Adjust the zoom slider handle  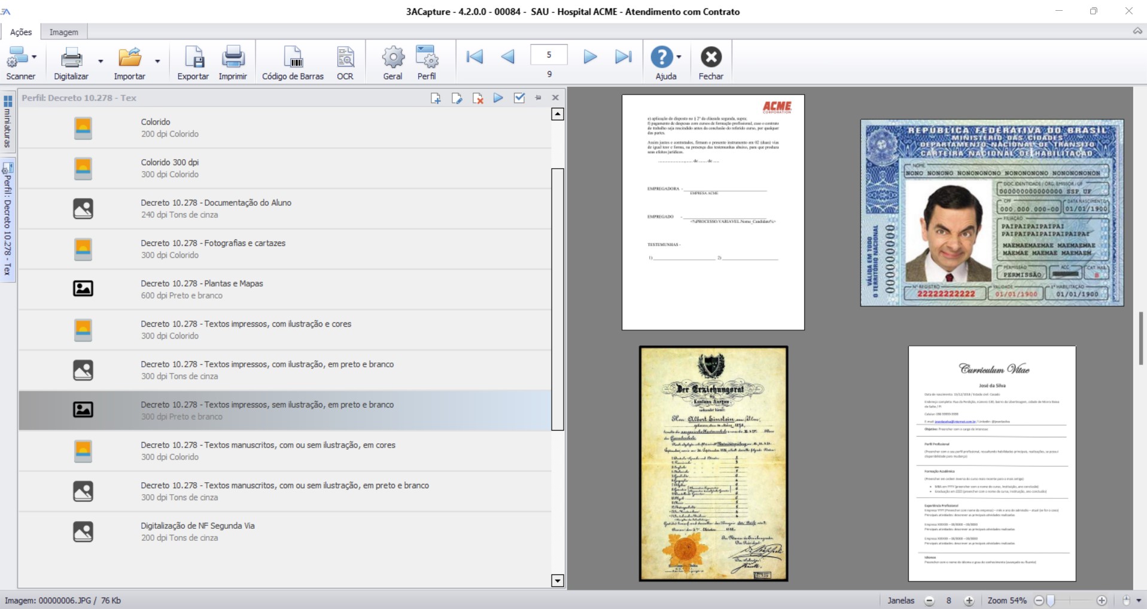click(1050, 601)
